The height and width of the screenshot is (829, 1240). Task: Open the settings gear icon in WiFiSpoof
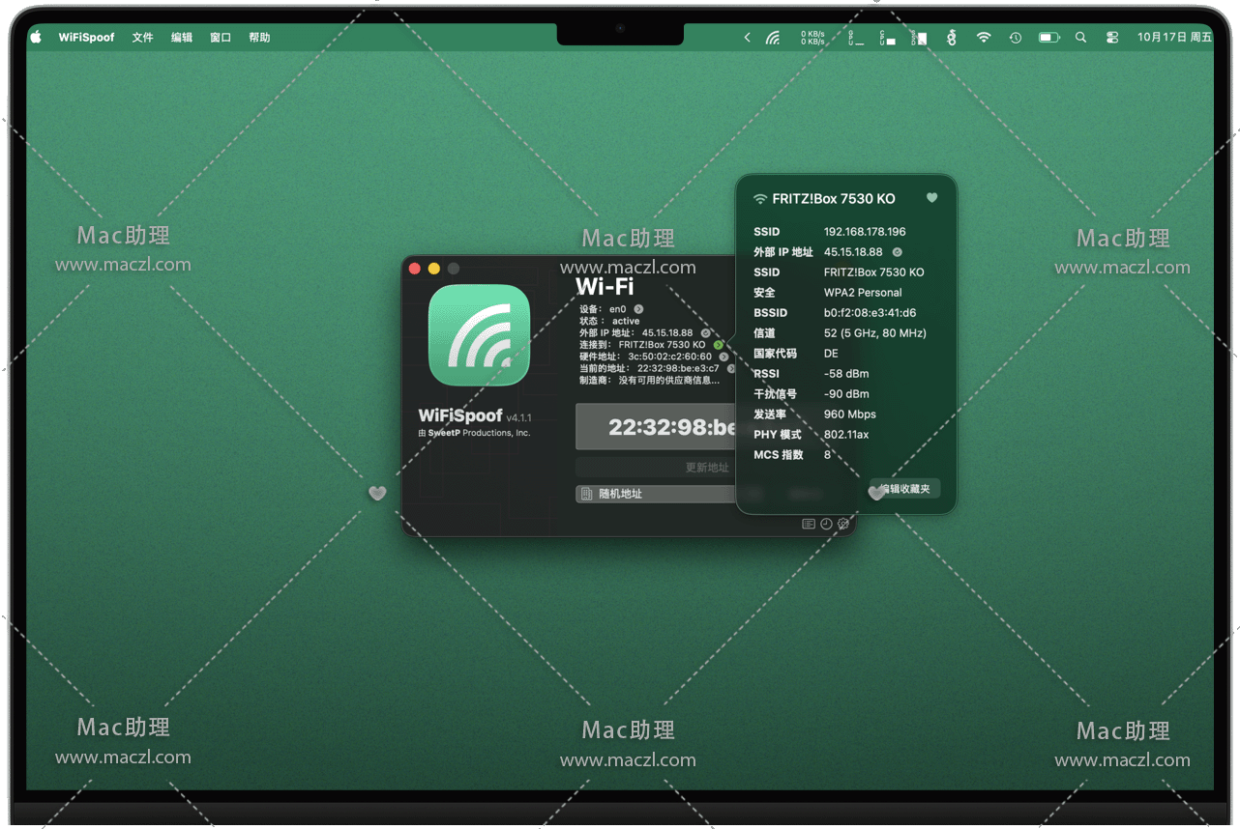tap(843, 524)
